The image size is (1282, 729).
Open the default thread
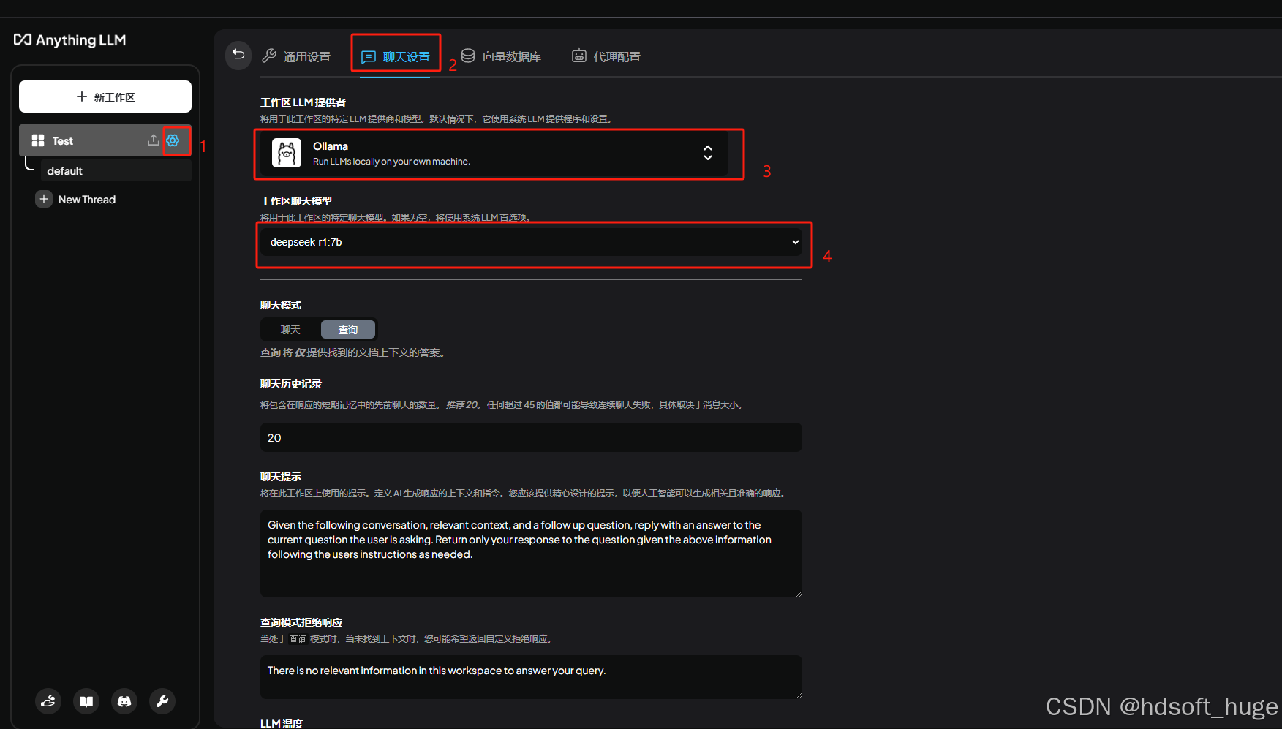pos(116,170)
